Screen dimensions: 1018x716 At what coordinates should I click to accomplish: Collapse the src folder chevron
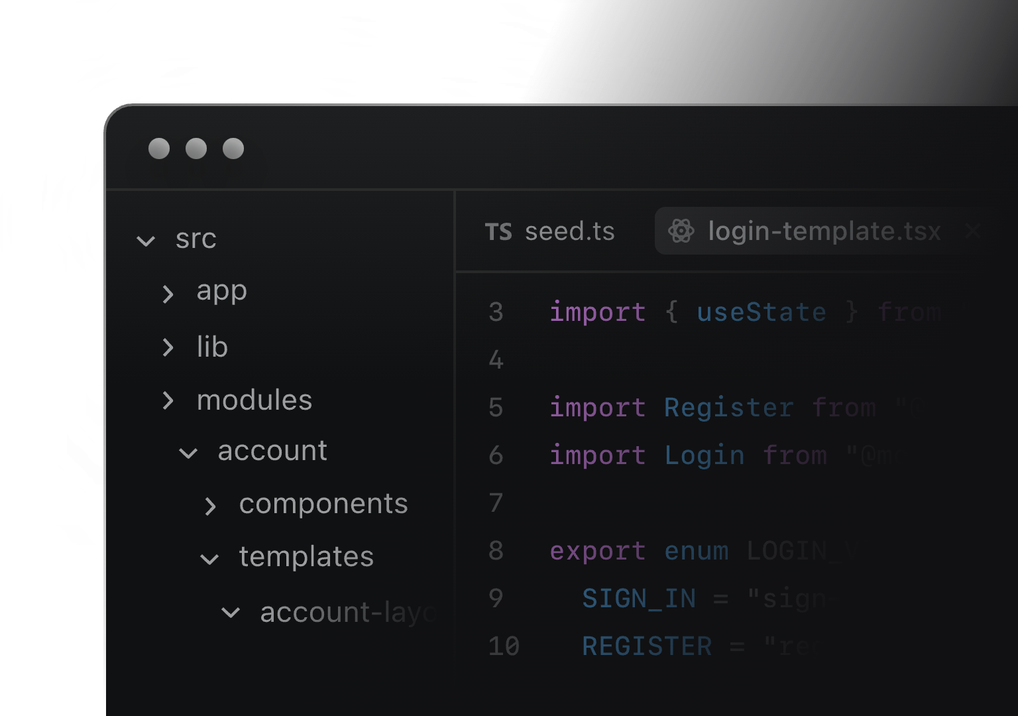click(146, 240)
